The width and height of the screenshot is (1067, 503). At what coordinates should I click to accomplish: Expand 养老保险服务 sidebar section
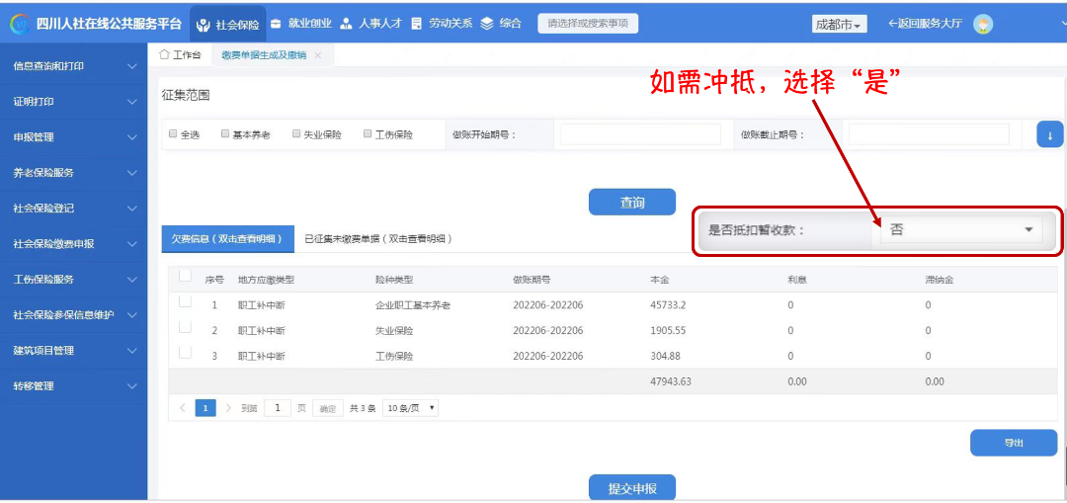73,173
